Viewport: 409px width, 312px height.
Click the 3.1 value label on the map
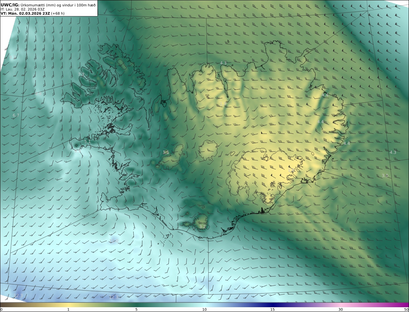pos(166,152)
